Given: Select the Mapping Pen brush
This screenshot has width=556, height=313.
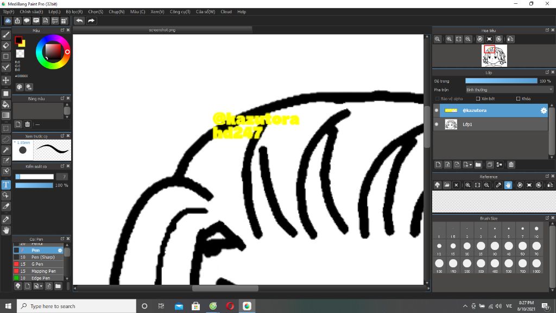Looking at the screenshot, I should pyautogui.click(x=39, y=271).
